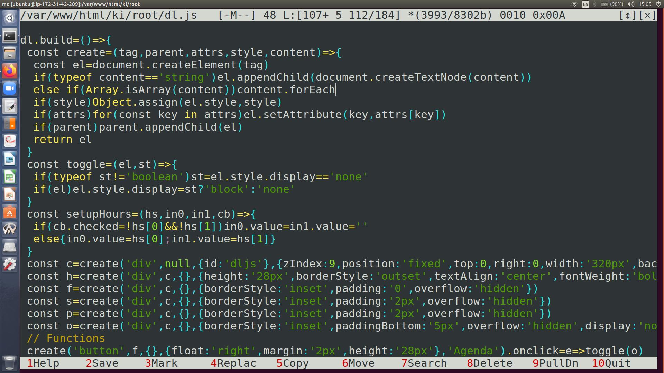Viewport: 664px width, 373px height.
Task: Expand the En keyboard layout indicator
Action: 585,4
